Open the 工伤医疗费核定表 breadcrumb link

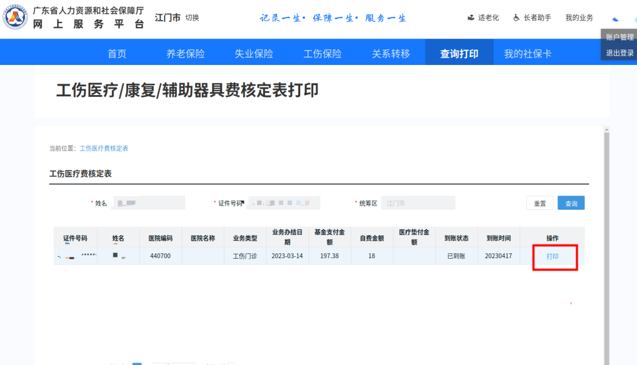(x=104, y=148)
